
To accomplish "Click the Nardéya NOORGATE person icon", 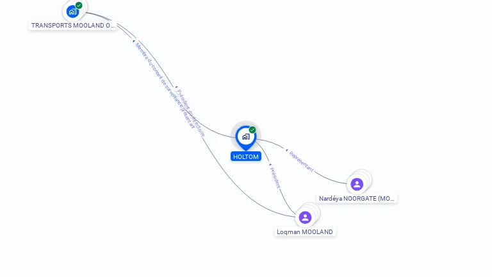I will [x=357, y=185].
